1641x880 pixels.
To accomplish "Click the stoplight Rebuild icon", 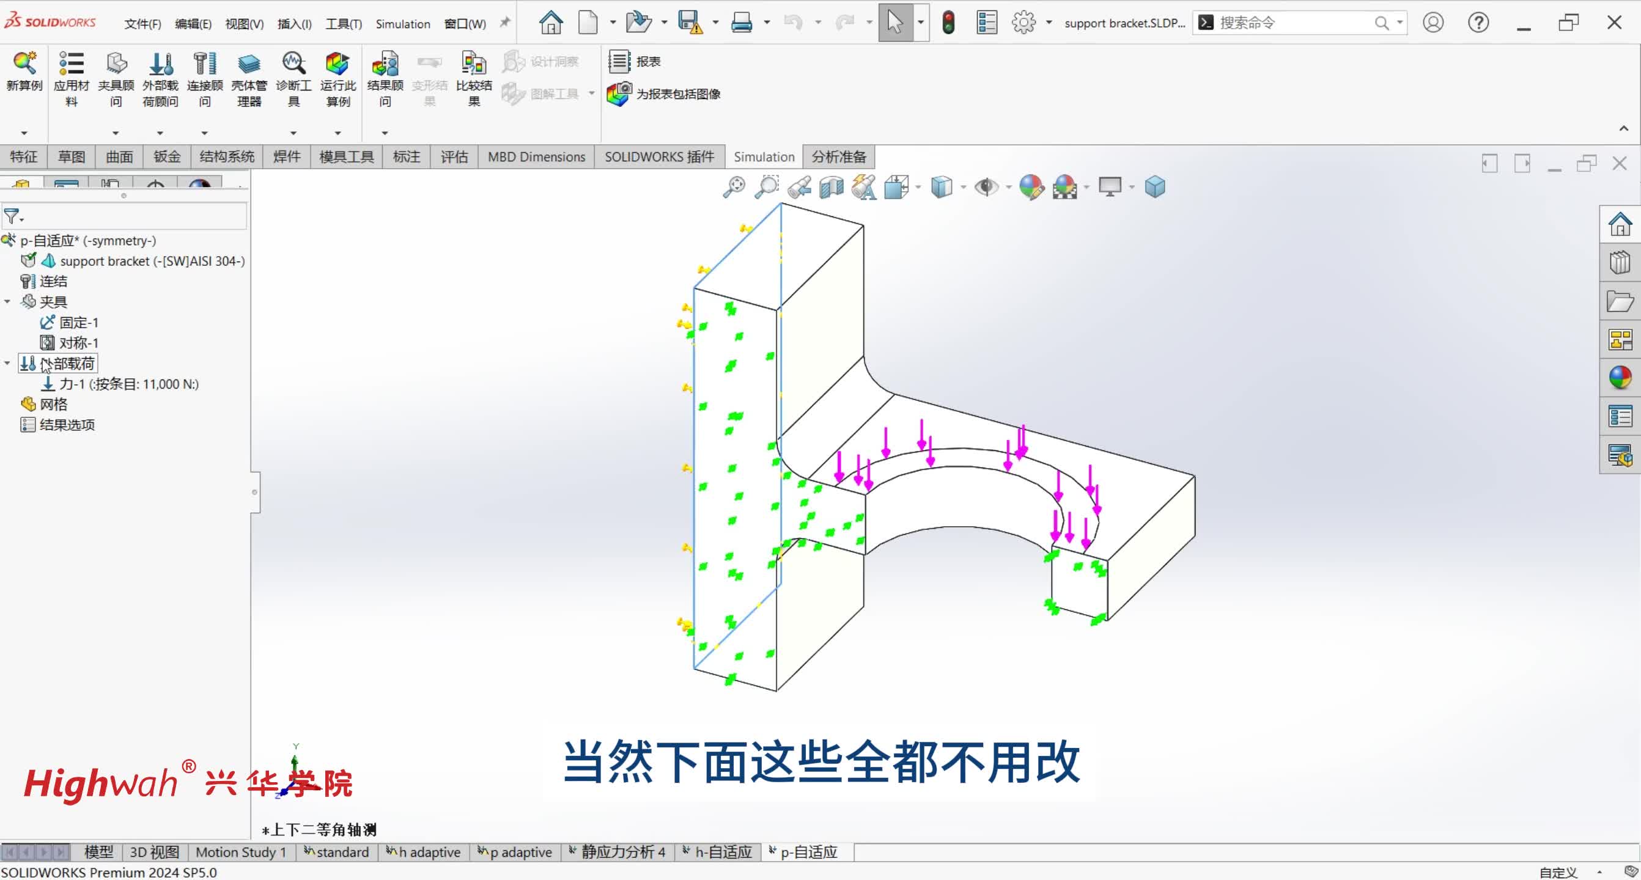I will tap(948, 23).
